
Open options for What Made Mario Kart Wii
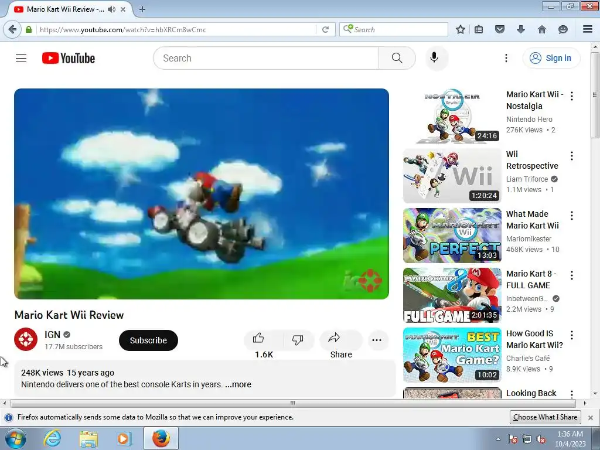coord(572,216)
